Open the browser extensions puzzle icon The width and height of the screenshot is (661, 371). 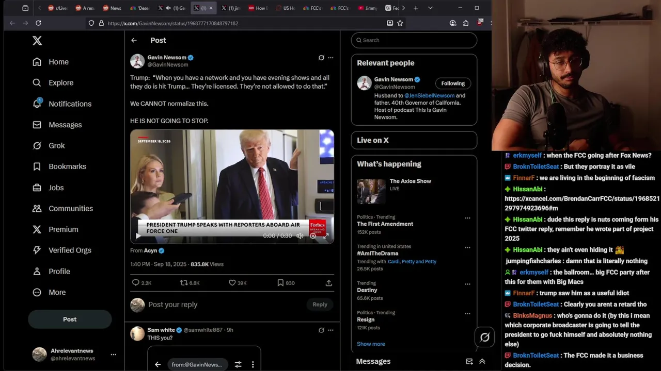(x=466, y=23)
